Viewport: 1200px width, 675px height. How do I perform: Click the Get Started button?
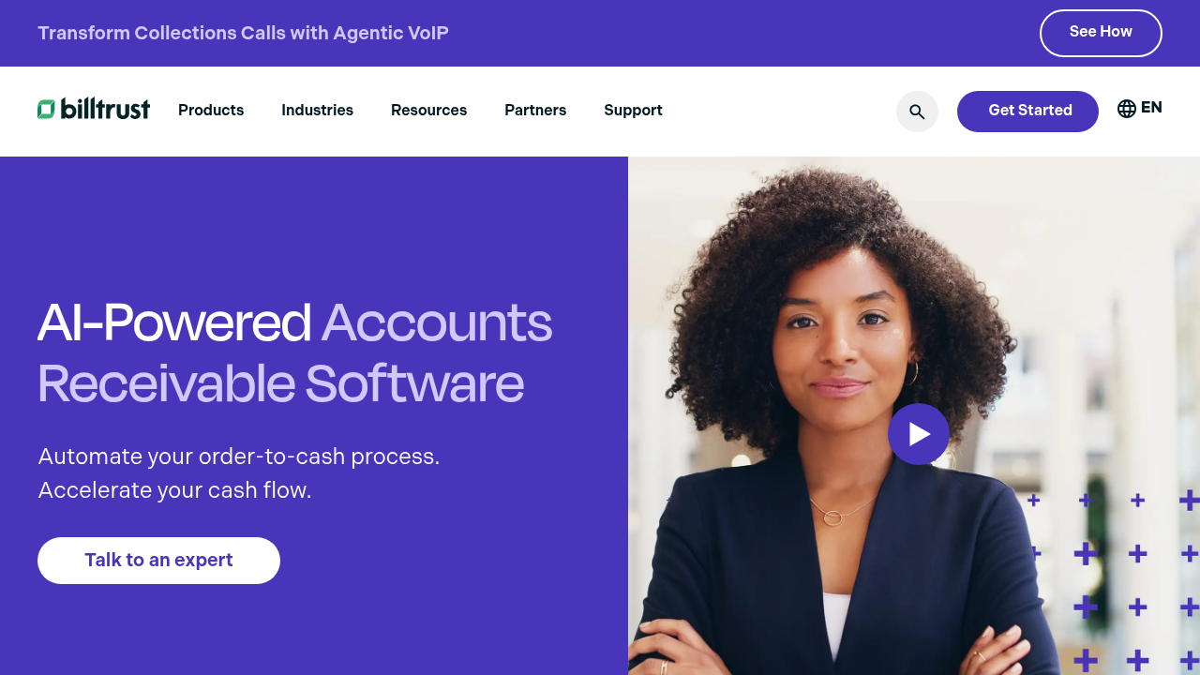pyautogui.click(x=1027, y=112)
